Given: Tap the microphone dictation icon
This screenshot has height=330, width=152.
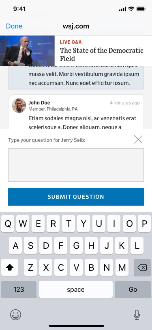Looking at the screenshot, I should point(137,315).
